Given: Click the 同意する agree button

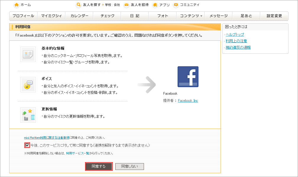Looking at the screenshot, I should 99,166.
